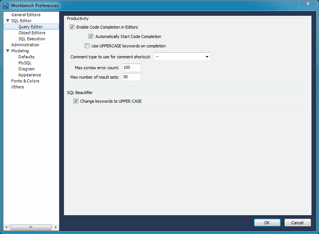Click the MySQL Workbench dolphin title icon
The image size is (319, 234).
pyautogui.click(x=6, y=6)
